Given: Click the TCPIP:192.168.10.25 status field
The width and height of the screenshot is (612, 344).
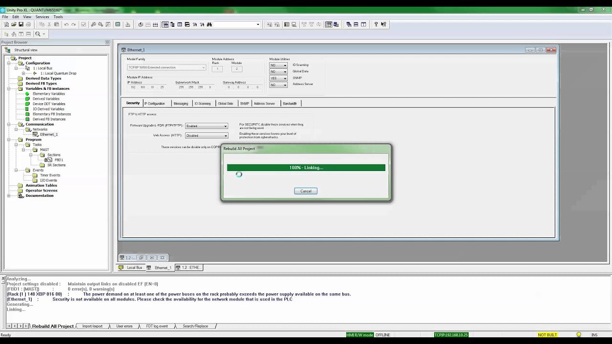Looking at the screenshot, I should pyautogui.click(x=451, y=335).
